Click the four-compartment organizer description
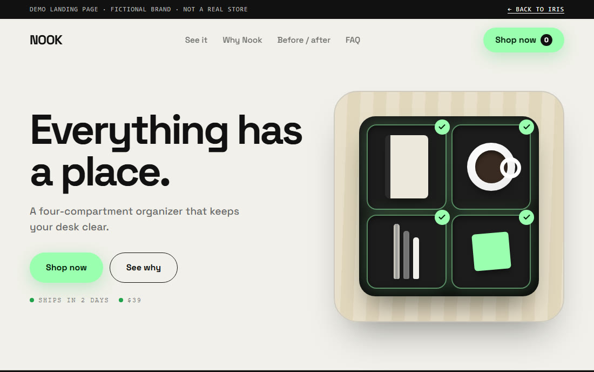This screenshot has width=594, height=372. [134, 219]
